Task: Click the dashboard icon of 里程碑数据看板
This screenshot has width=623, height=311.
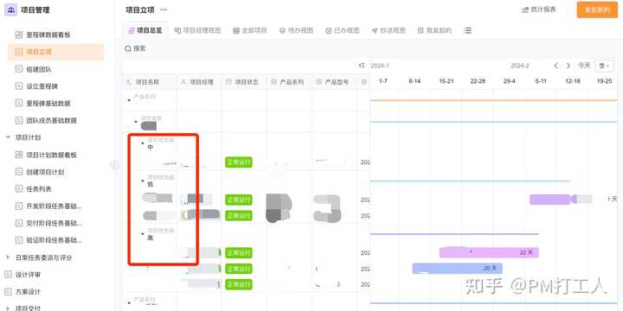Action: (19, 35)
